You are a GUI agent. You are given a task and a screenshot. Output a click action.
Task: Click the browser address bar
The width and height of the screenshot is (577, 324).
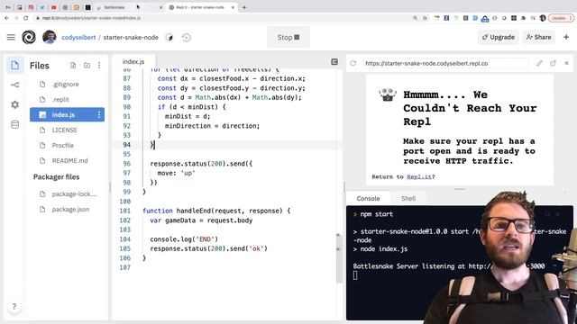(221, 18)
